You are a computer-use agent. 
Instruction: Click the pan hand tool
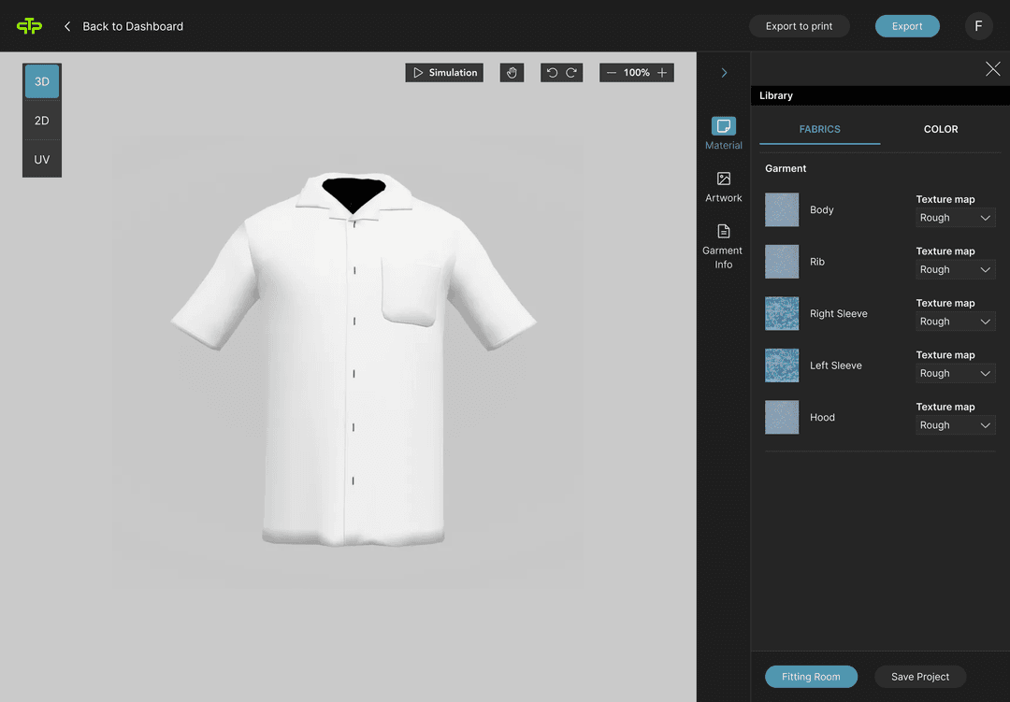point(512,72)
